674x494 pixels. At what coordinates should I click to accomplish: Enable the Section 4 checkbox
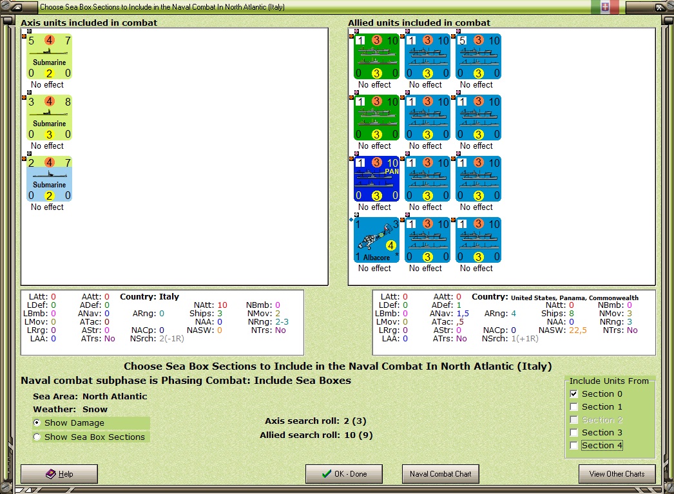[573, 446]
